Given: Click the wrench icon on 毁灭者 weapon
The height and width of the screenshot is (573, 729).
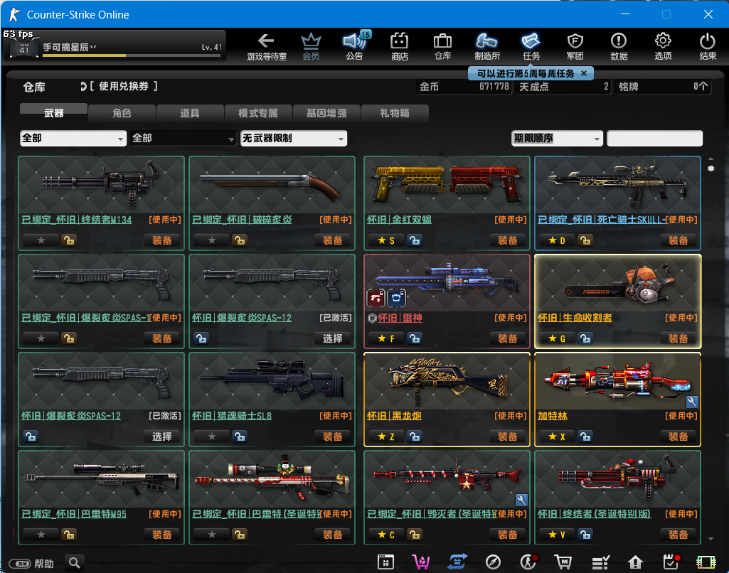Looking at the screenshot, I should click(521, 500).
